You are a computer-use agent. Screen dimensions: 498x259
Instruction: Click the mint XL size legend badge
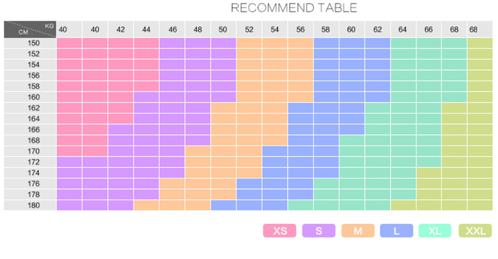[x=435, y=231]
